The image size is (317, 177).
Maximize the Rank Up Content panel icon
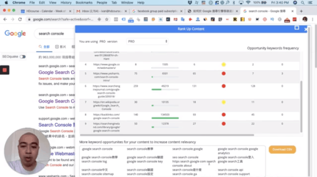pyautogui.click(x=297, y=28)
